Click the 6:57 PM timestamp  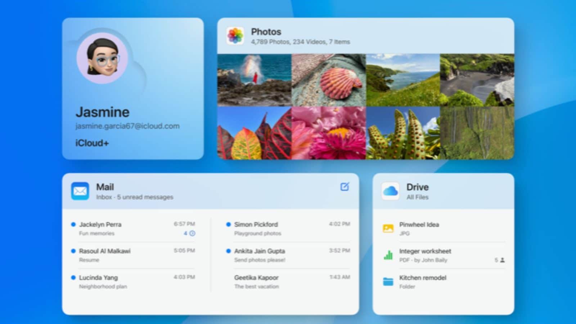(184, 224)
